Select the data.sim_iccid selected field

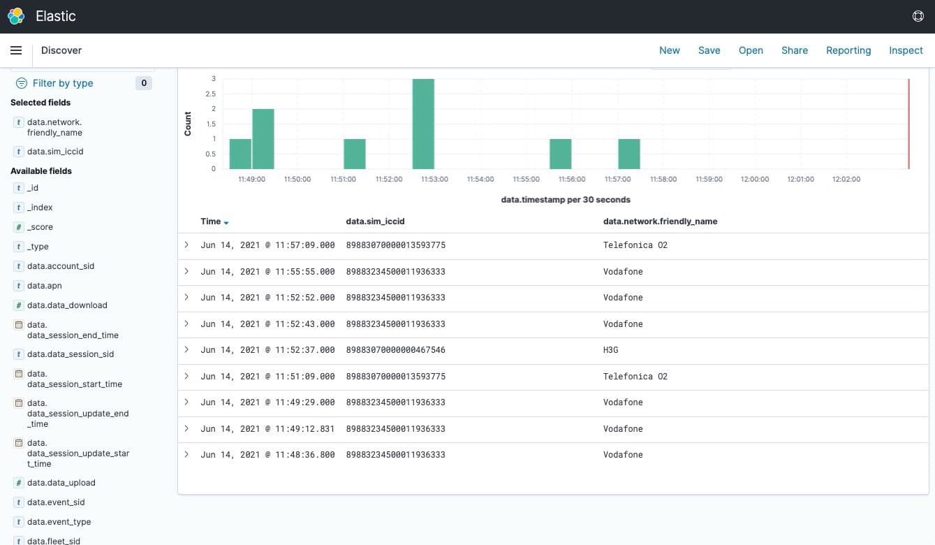click(x=55, y=152)
